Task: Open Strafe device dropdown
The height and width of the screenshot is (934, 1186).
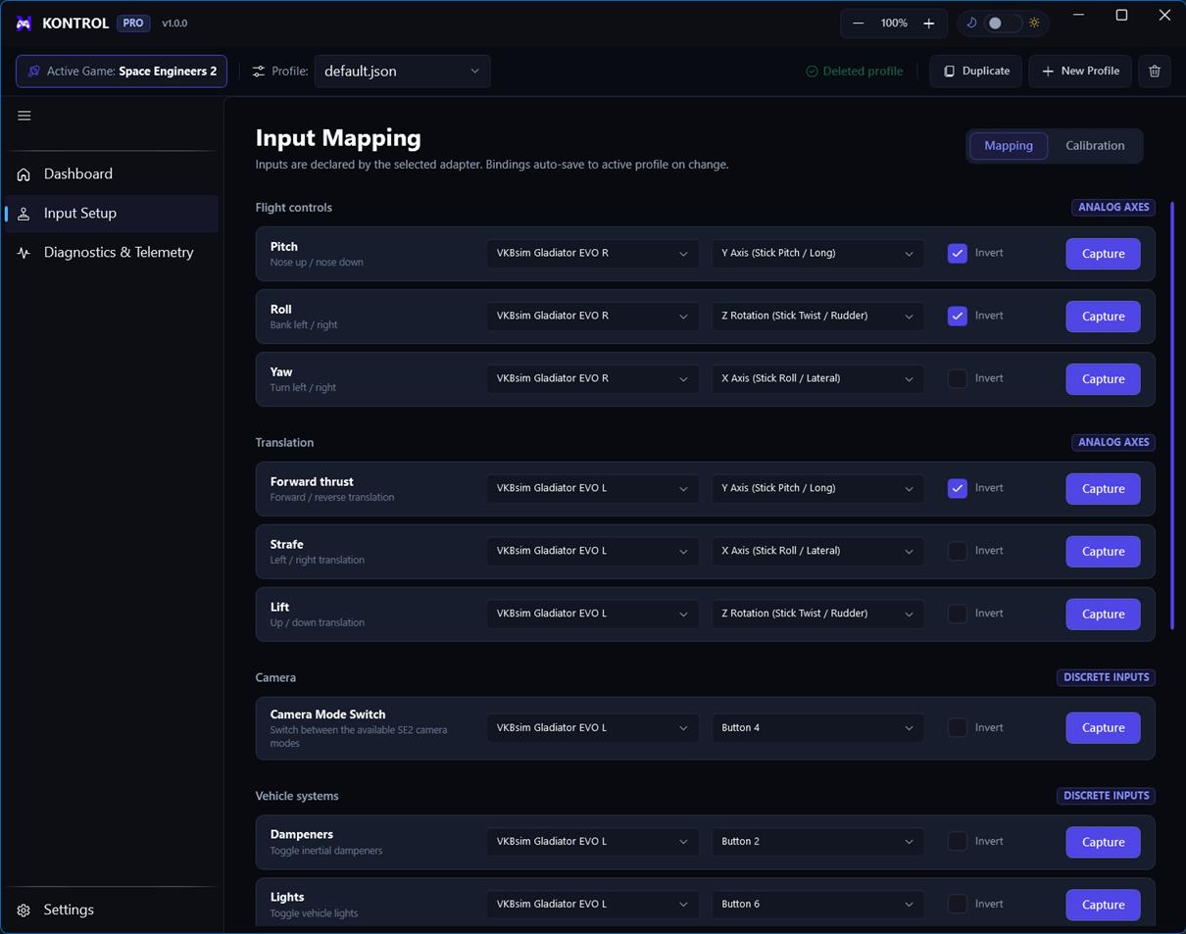Action: (x=593, y=551)
